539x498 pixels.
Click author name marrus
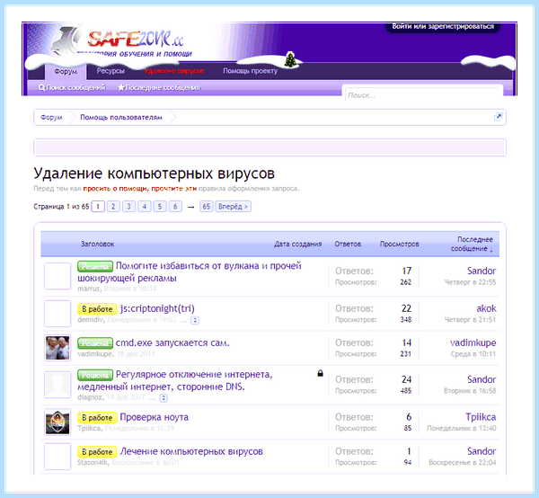pos(88,289)
